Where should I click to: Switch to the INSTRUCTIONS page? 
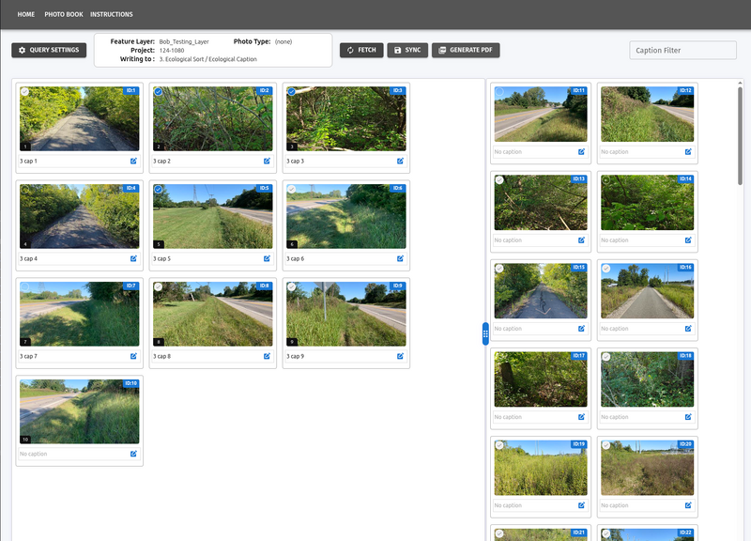click(x=112, y=14)
